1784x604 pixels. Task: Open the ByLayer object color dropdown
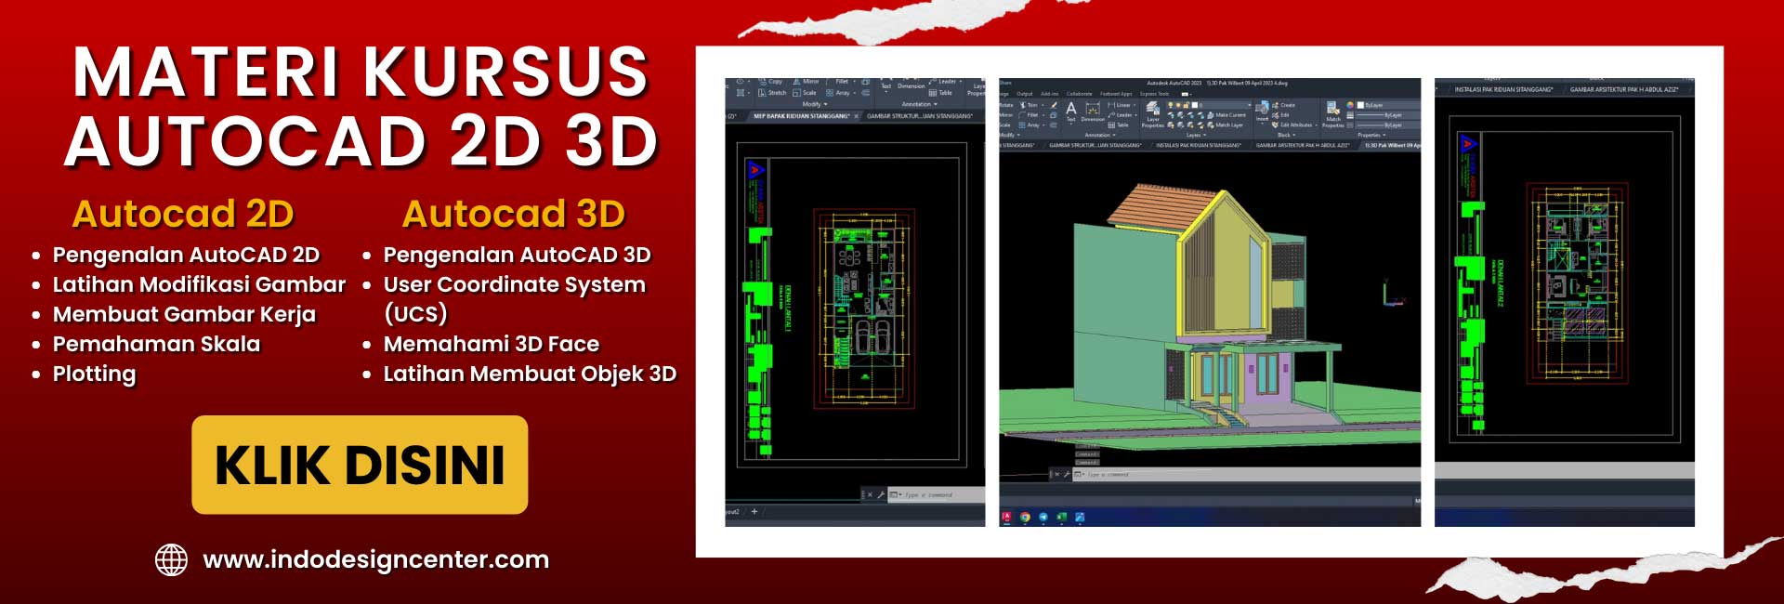coord(1389,105)
